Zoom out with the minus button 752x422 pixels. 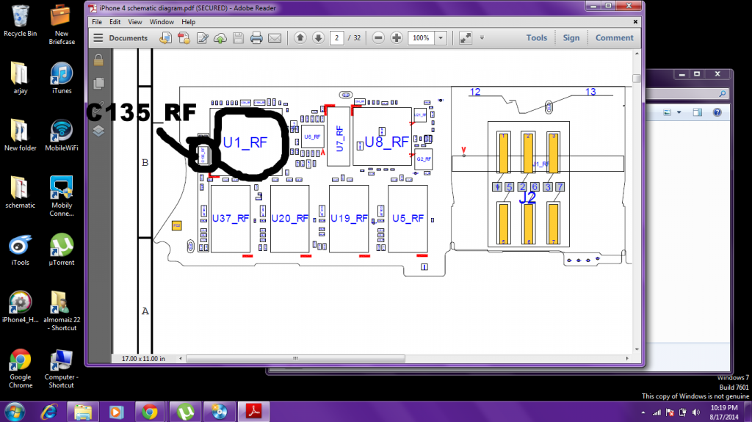(x=377, y=38)
